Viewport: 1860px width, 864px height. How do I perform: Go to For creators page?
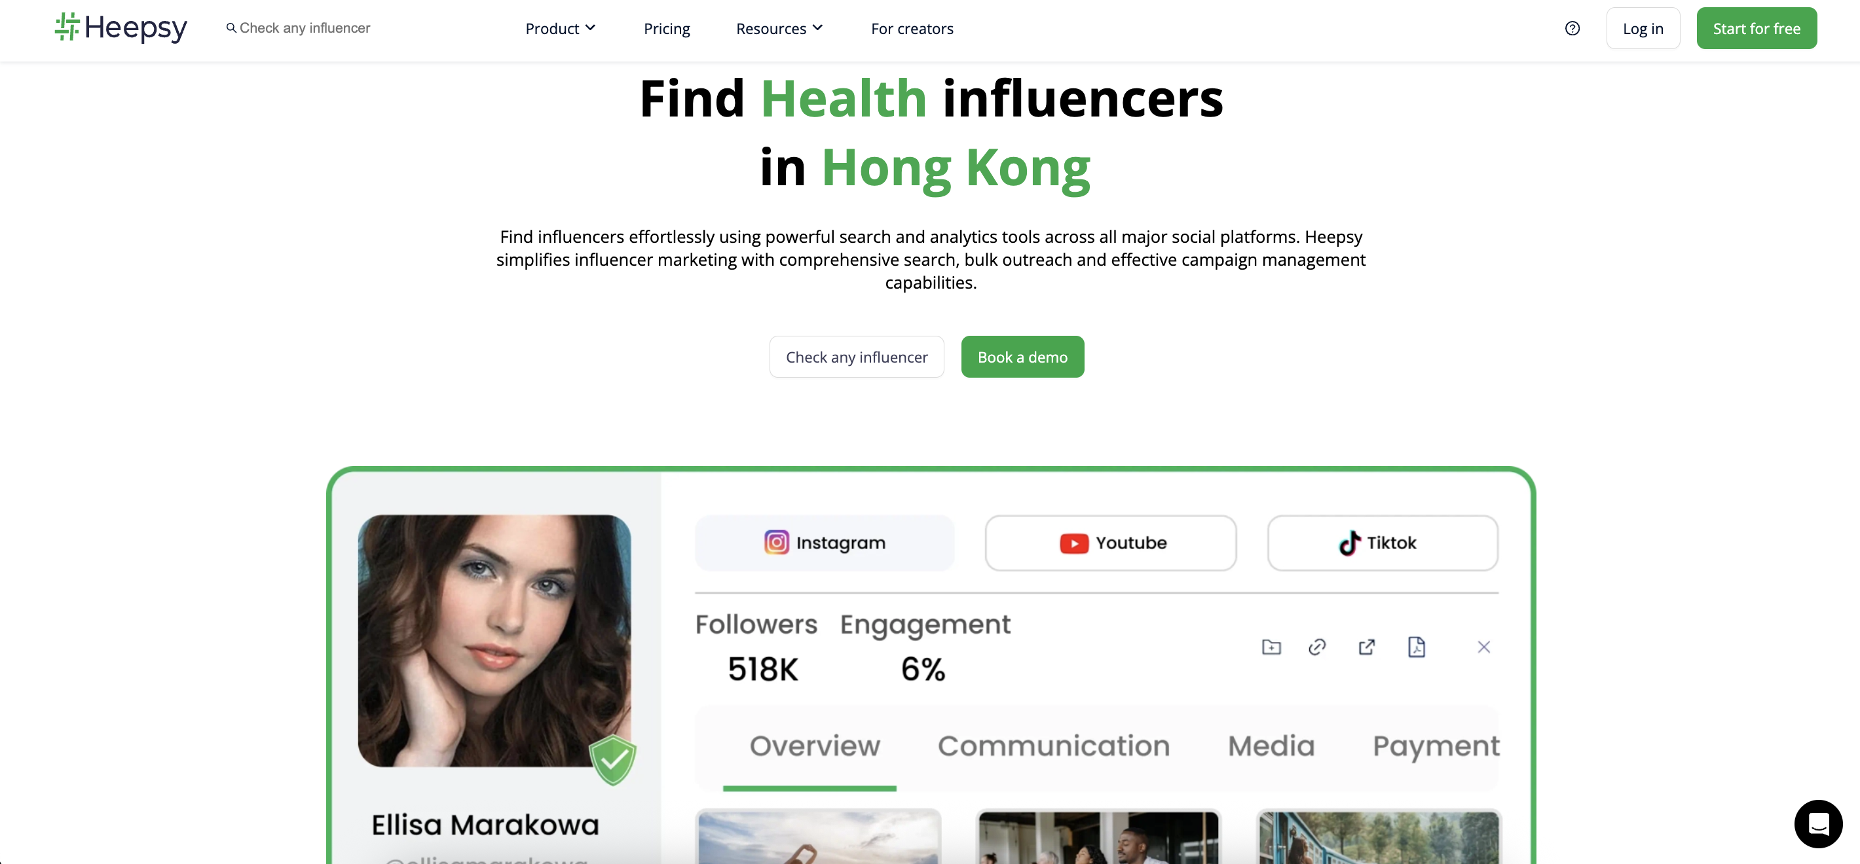[912, 28]
